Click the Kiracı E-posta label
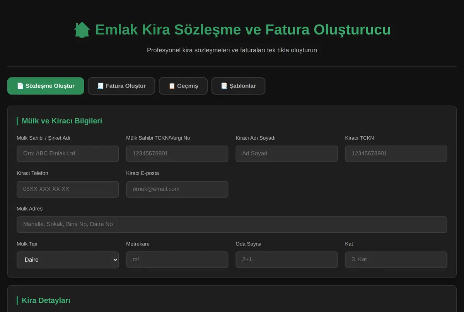 point(142,173)
